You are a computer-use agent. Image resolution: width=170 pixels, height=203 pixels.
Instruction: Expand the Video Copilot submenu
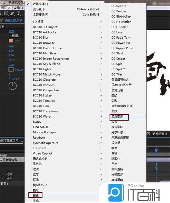[64, 153]
